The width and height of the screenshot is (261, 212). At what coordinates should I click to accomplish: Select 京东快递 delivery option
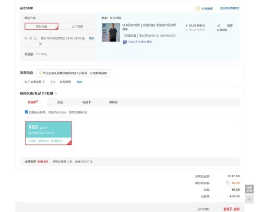(x=41, y=27)
